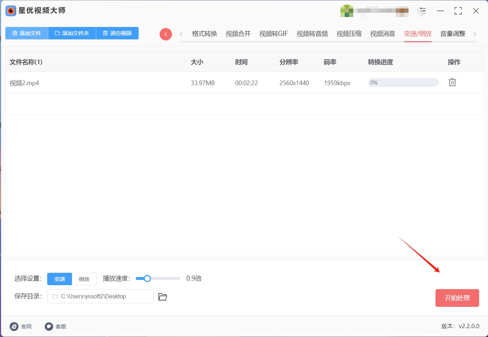The width and height of the screenshot is (488, 337).
Task: Click the 时间 column header
Action: pyautogui.click(x=241, y=62)
